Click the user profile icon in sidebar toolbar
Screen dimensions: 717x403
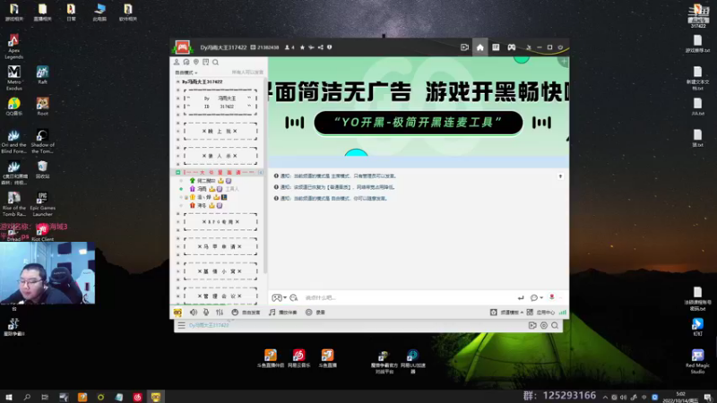coord(177,62)
